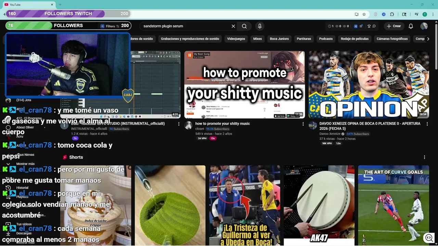
Task: Open options for 'how to promote' video
Action: pos(303,124)
